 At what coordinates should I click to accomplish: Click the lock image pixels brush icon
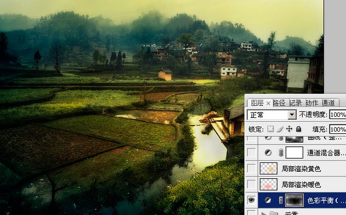(280, 129)
